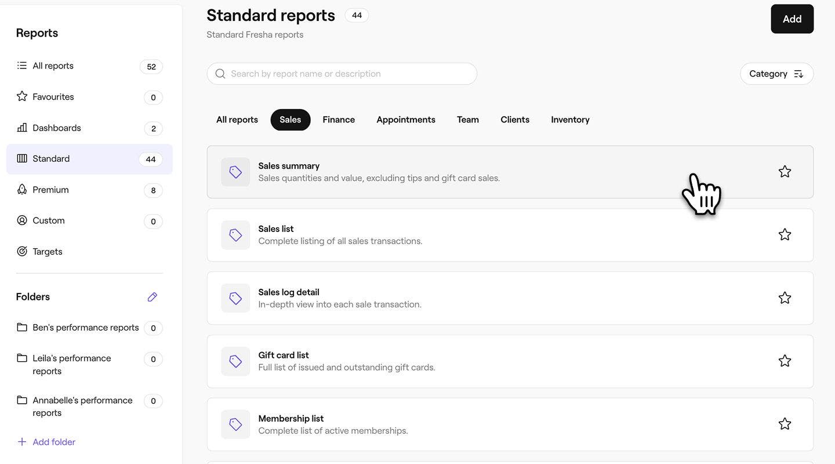Open the Clients tab
This screenshot has width=835, height=464.
click(x=515, y=119)
